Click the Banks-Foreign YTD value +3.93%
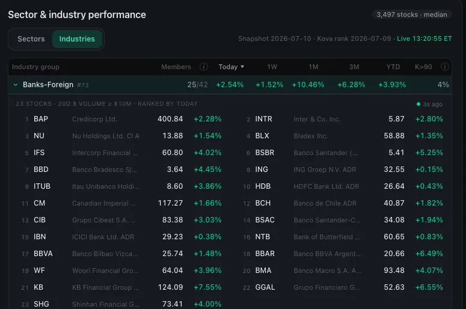The width and height of the screenshot is (466, 309). coord(392,85)
